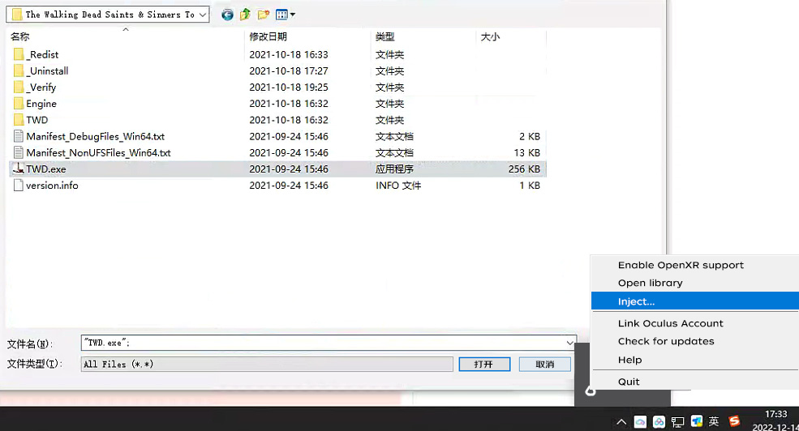The width and height of the screenshot is (799, 431).
Task: Click the 1 KB size cell
Action: point(530,186)
